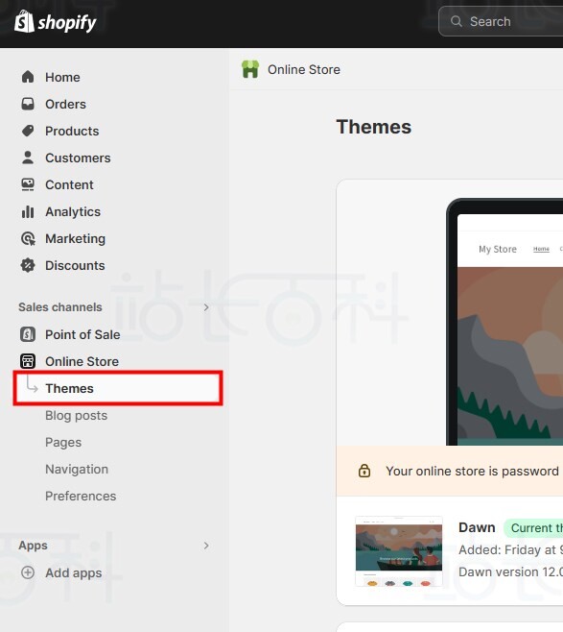The height and width of the screenshot is (632, 563).
Task: Click the Orders inbox icon
Action: (28, 104)
